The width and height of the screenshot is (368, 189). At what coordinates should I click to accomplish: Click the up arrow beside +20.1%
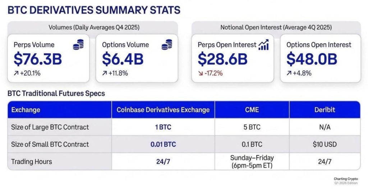pyautogui.click(x=16, y=73)
